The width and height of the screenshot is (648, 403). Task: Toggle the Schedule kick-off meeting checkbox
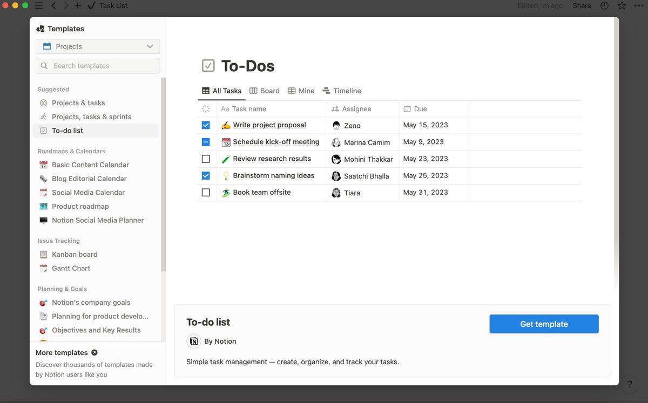click(x=206, y=142)
